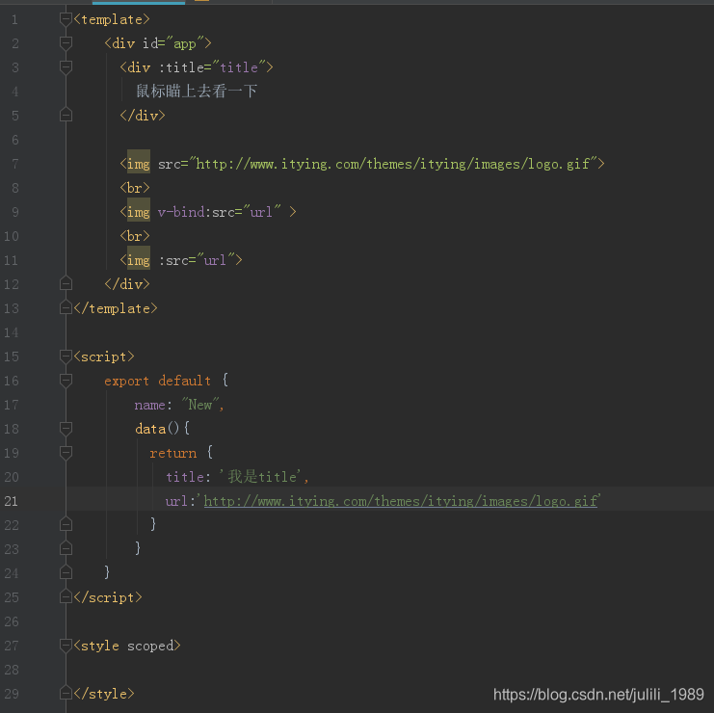
Task: Click the Chinese text 鼠标瞄上去看一下 on line 4
Action: click(x=197, y=92)
